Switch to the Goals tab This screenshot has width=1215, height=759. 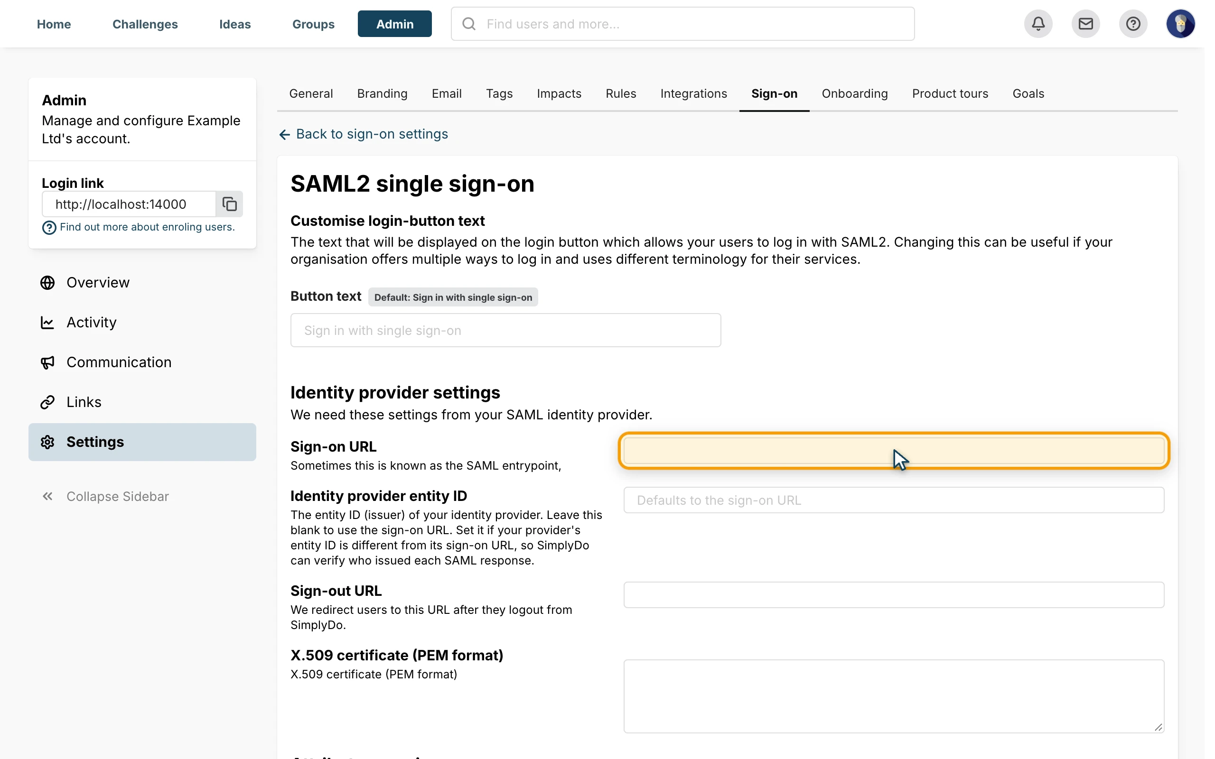(x=1028, y=93)
